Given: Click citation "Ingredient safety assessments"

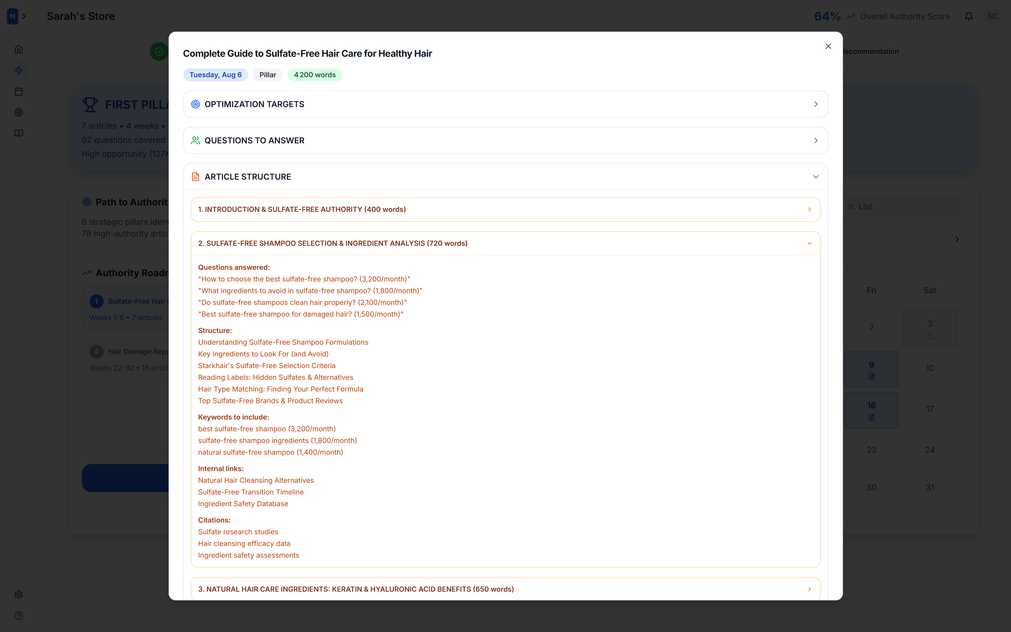Looking at the screenshot, I should tap(249, 555).
